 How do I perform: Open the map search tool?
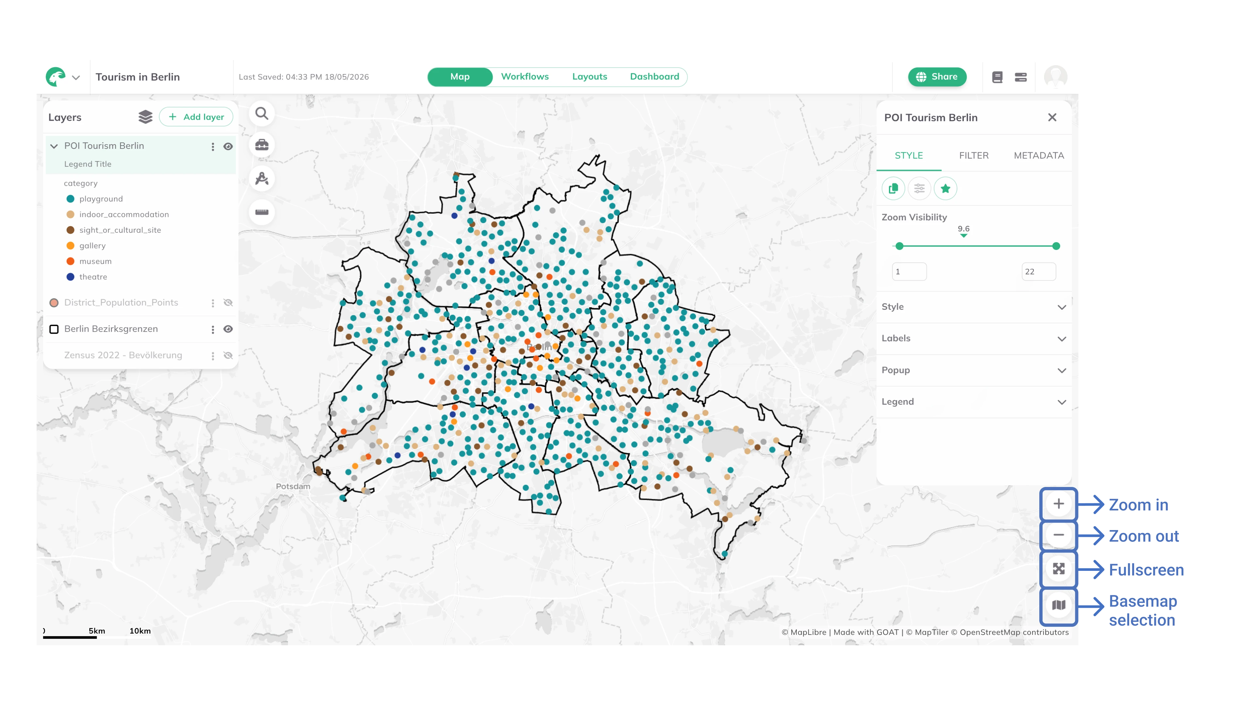(261, 114)
